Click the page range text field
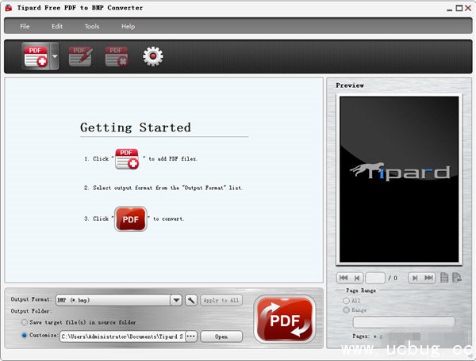 coord(403,322)
